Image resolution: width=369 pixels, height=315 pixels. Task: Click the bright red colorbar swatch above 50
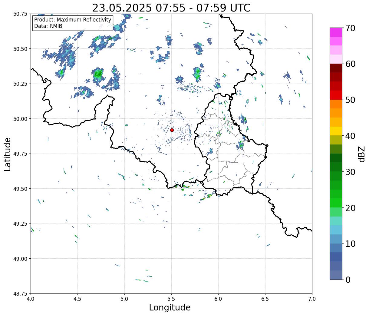[x=336, y=95]
